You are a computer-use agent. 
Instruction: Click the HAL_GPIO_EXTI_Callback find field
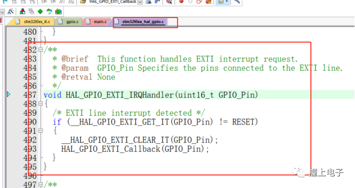pos(113,2)
